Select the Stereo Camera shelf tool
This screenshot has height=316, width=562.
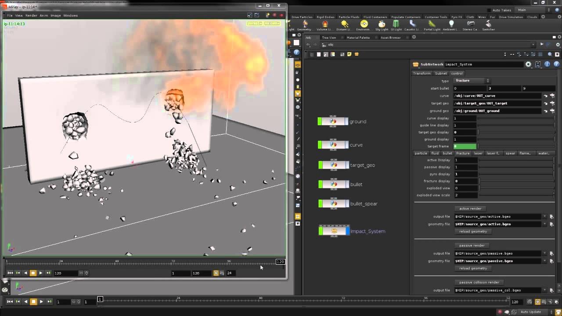point(470,25)
